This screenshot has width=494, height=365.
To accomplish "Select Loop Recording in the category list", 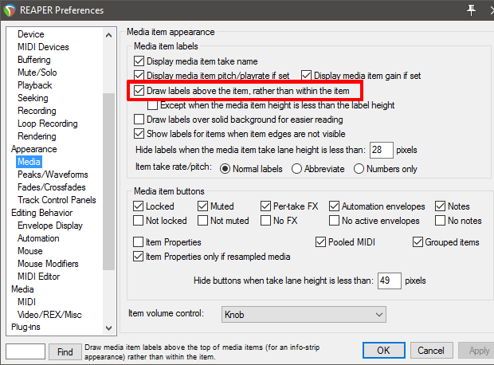I will click(48, 124).
